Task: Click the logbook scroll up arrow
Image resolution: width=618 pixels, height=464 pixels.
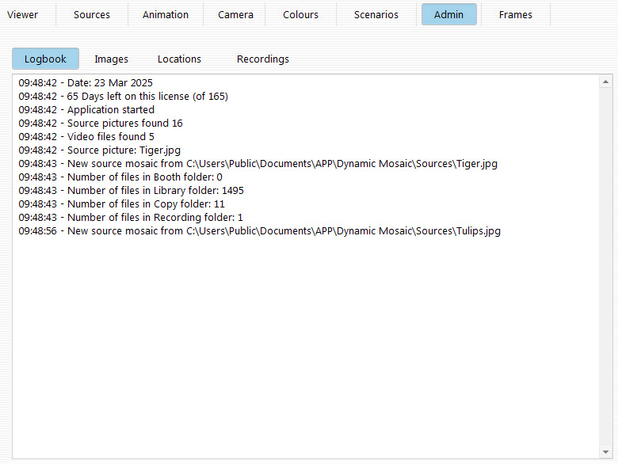Action: pyautogui.click(x=606, y=82)
